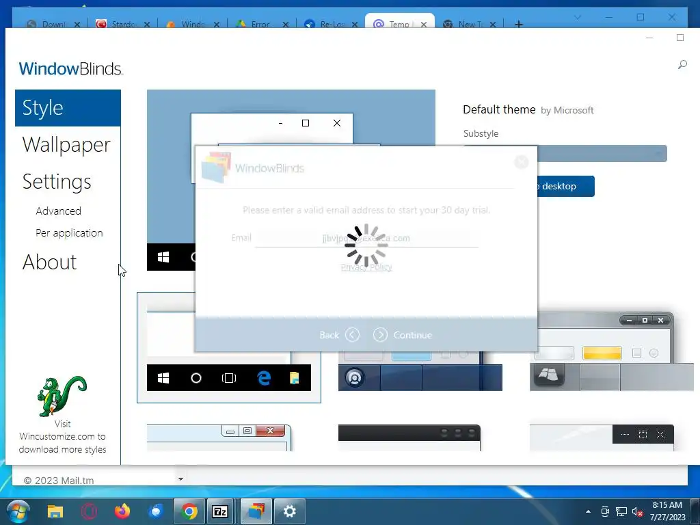Viewport: 700px width, 525px height.
Task: Open the taskbar clock showing 8:15 AM
Action: click(667, 511)
